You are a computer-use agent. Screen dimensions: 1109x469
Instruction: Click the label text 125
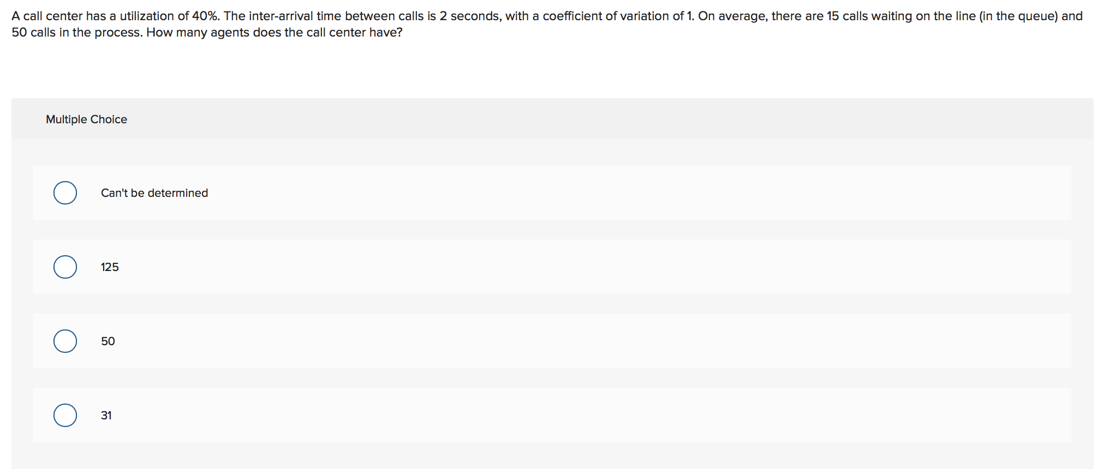pos(109,267)
